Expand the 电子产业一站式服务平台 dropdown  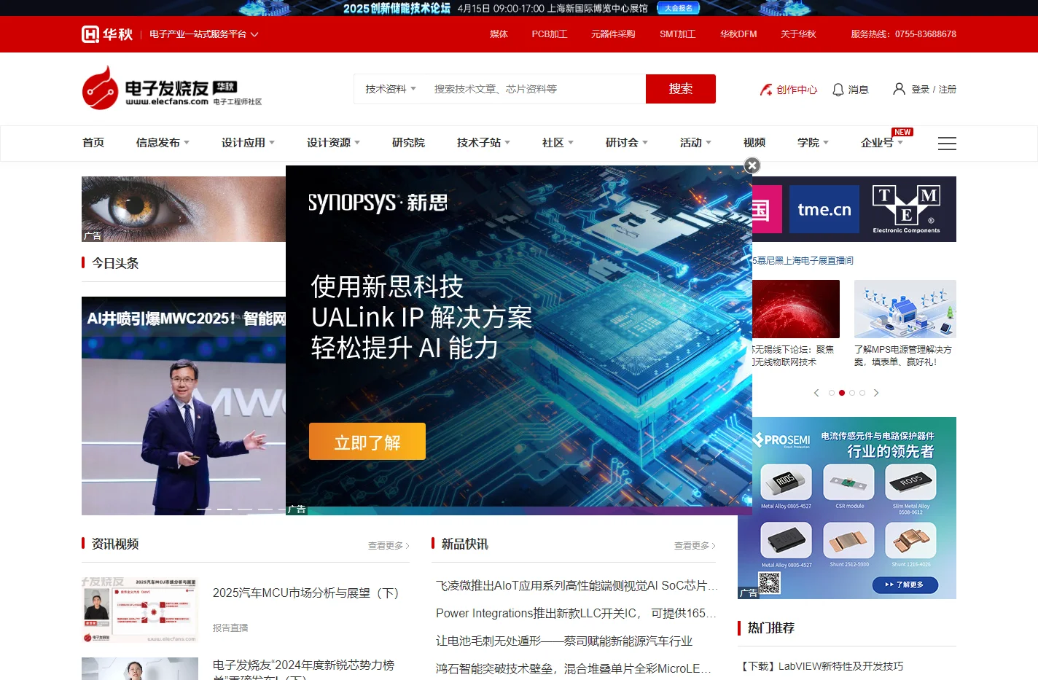tap(204, 34)
